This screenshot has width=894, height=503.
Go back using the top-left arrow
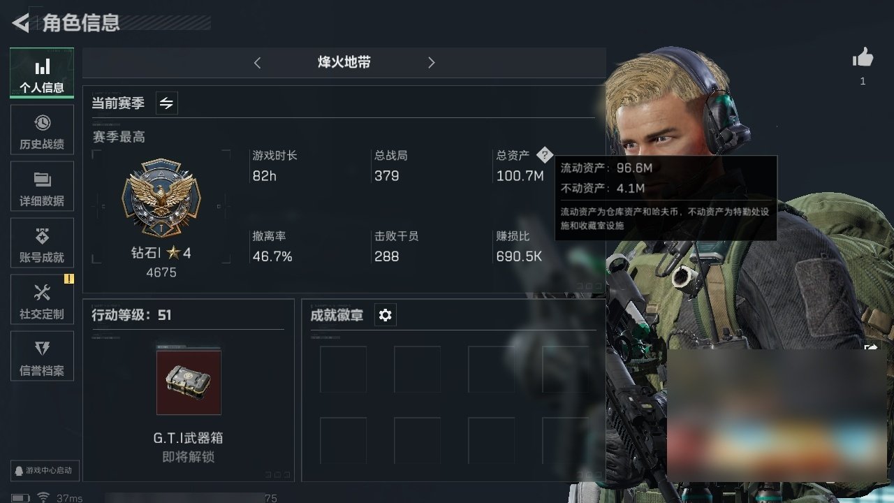click(x=21, y=23)
